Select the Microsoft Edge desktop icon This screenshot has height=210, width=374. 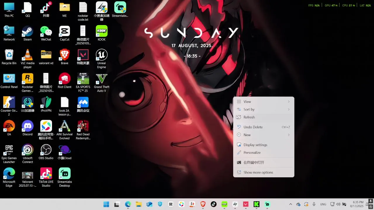[x=9, y=178]
